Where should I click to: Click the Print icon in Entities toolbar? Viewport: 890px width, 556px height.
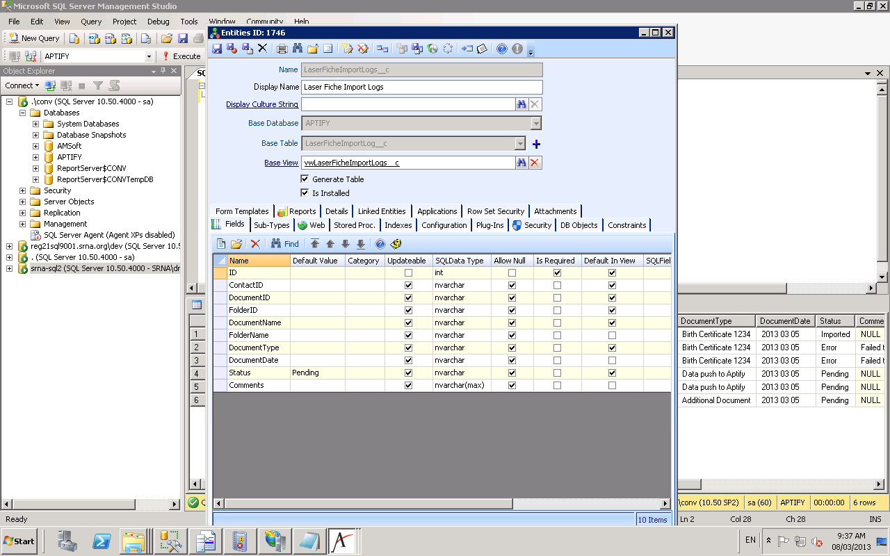click(282, 49)
